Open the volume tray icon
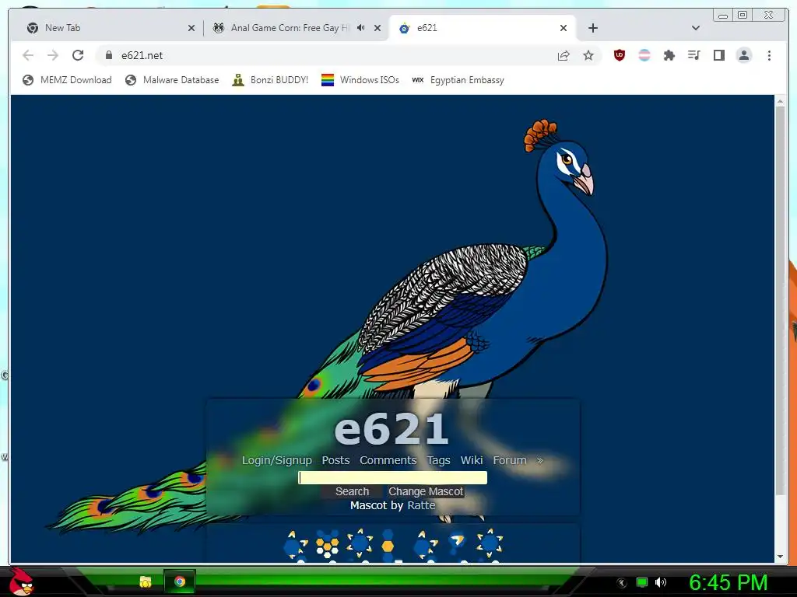The width and height of the screenshot is (797, 597). [x=660, y=582]
